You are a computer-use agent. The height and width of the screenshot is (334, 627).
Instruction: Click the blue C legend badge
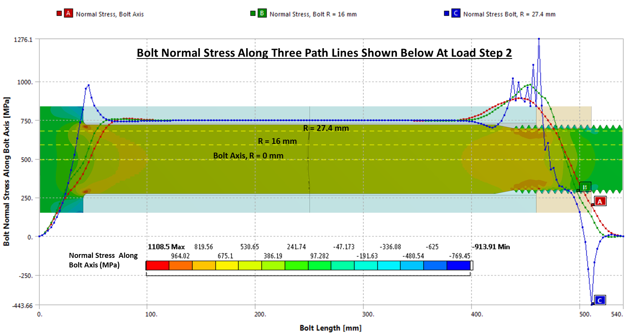click(456, 13)
